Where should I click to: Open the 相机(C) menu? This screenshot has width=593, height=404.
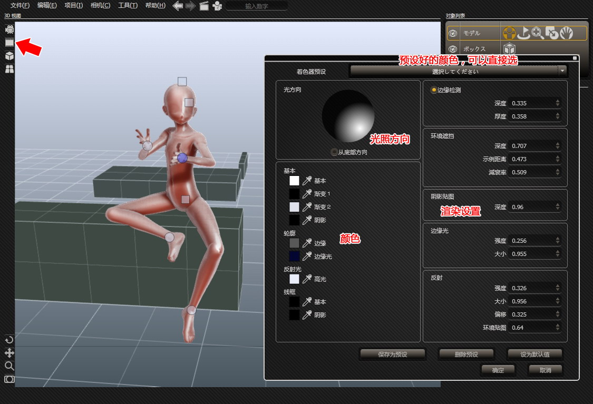100,6
